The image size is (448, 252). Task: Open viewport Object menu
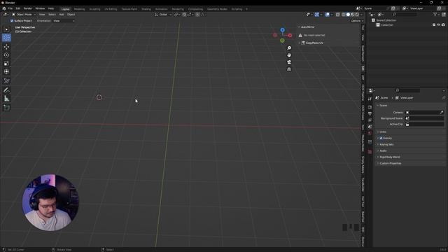[71, 14]
